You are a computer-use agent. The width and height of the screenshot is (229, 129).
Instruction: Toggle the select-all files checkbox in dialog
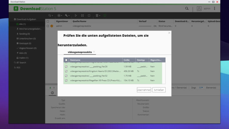66,60
